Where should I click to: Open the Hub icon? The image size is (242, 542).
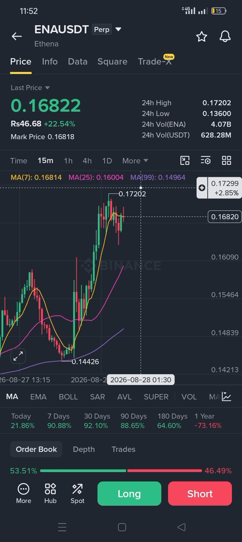(x=50, y=494)
